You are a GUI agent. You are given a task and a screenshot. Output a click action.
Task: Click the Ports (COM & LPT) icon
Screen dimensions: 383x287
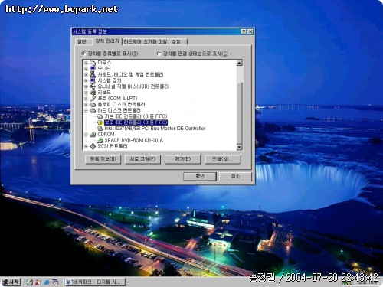point(93,99)
